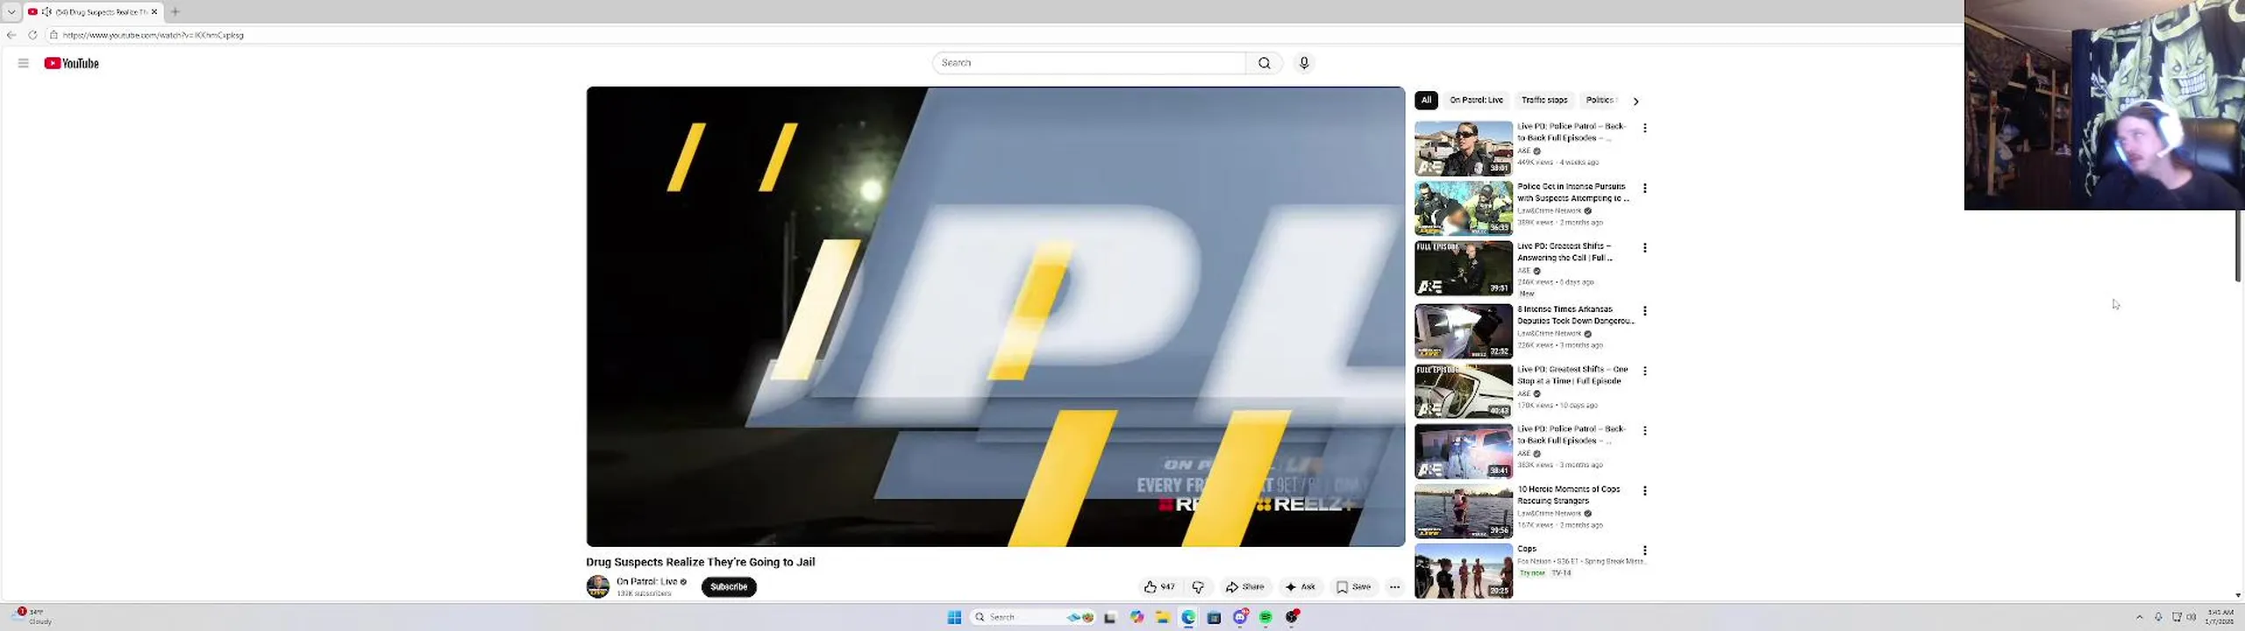
Task: Open options menu for first Live PD Police Patrol video
Action: [1645, 128]
